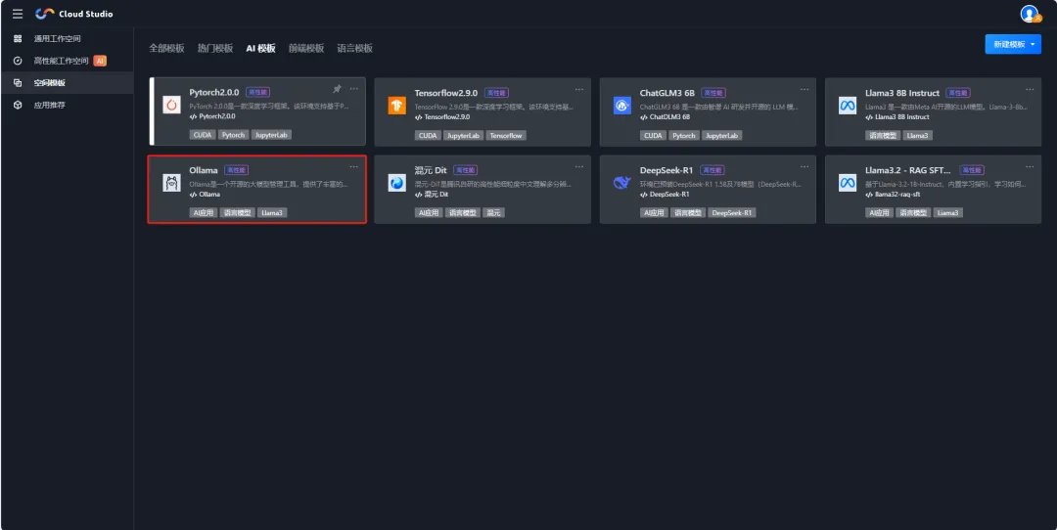
Task: Click the Cloud Studio logo
Action: click(x=74, y=14)
